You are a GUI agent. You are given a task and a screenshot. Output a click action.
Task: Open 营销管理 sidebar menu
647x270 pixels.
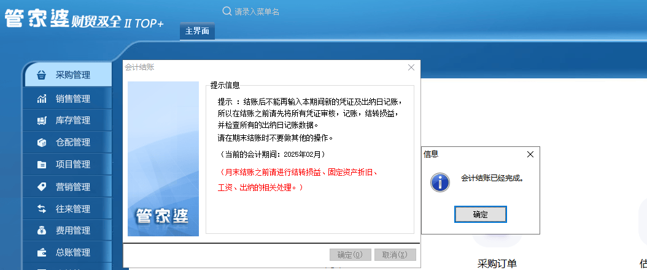pos(68,187)
